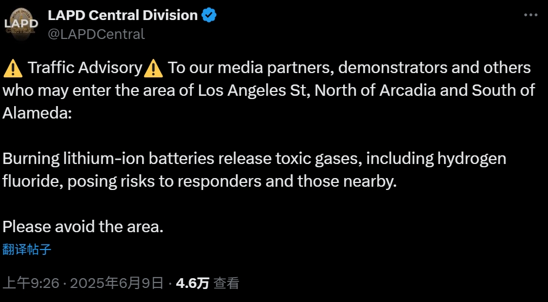Viewport: 548px width, 302px height.
Task: Translate the post via 翻译帖子
Action: pyautogui.click(x=27, y=250)
